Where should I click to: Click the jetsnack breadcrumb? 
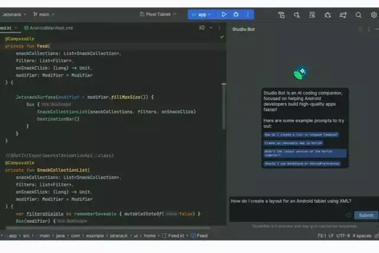(118, 236)
